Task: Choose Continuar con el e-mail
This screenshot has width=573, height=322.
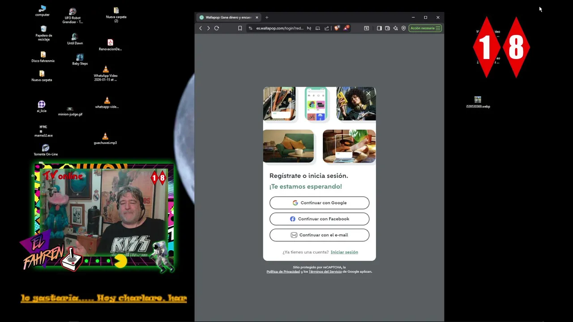Action: 319,235
